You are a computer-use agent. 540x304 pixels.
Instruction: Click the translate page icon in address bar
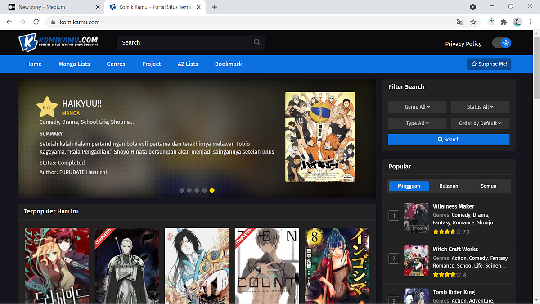[459, 22]
